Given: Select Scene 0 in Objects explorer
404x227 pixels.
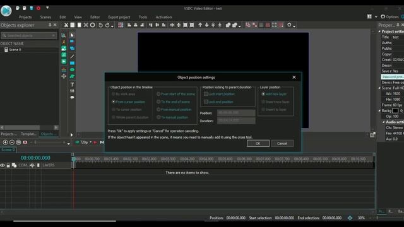Looking at the screenshot, I should pos(15,50).
